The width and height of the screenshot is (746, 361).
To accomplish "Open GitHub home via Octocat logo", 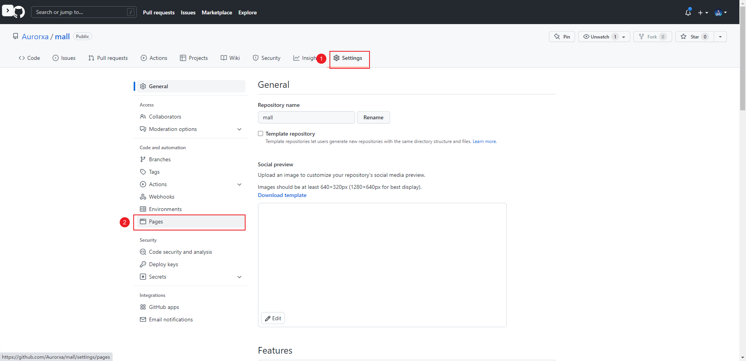I will (19, 12).
